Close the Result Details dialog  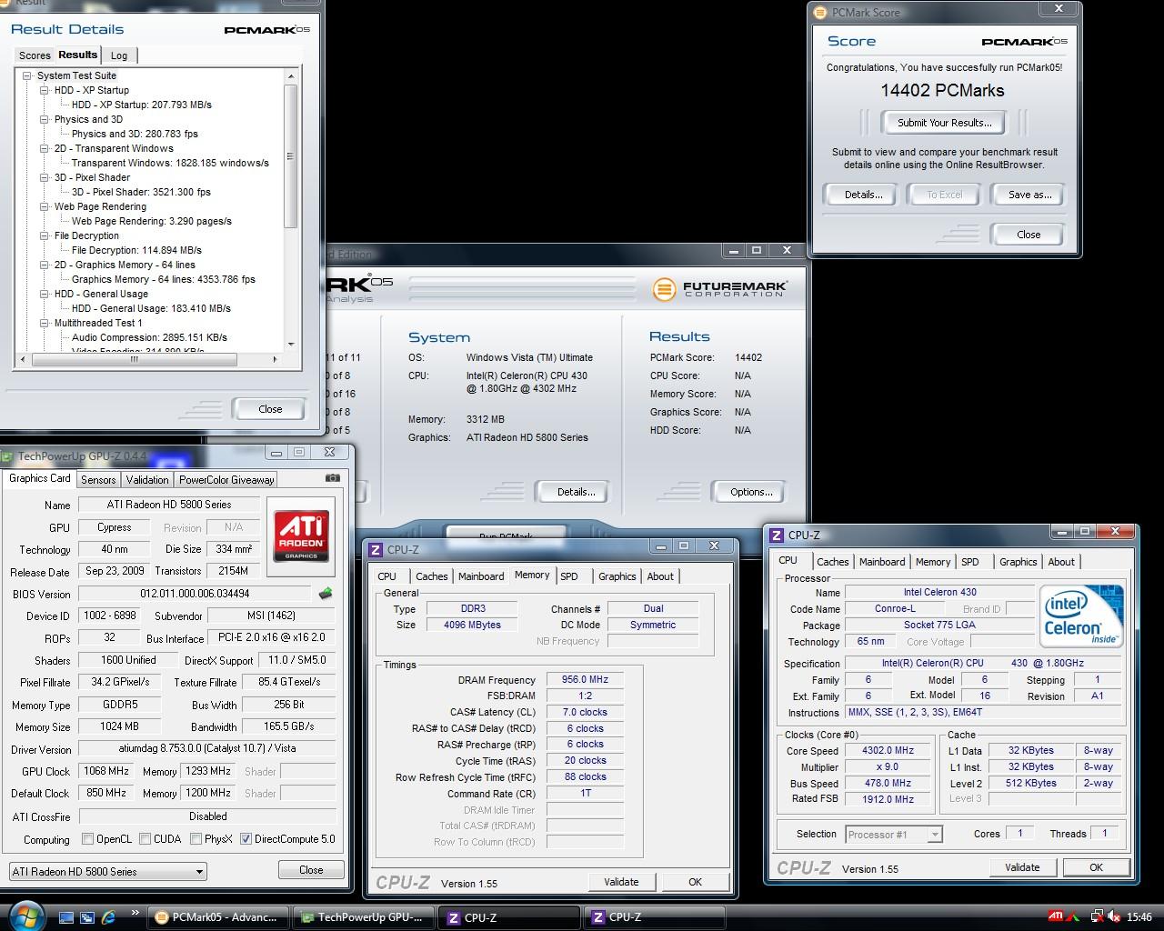tap(270, 409)
